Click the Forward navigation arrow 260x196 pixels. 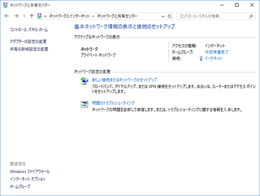(x=16, y=16)
